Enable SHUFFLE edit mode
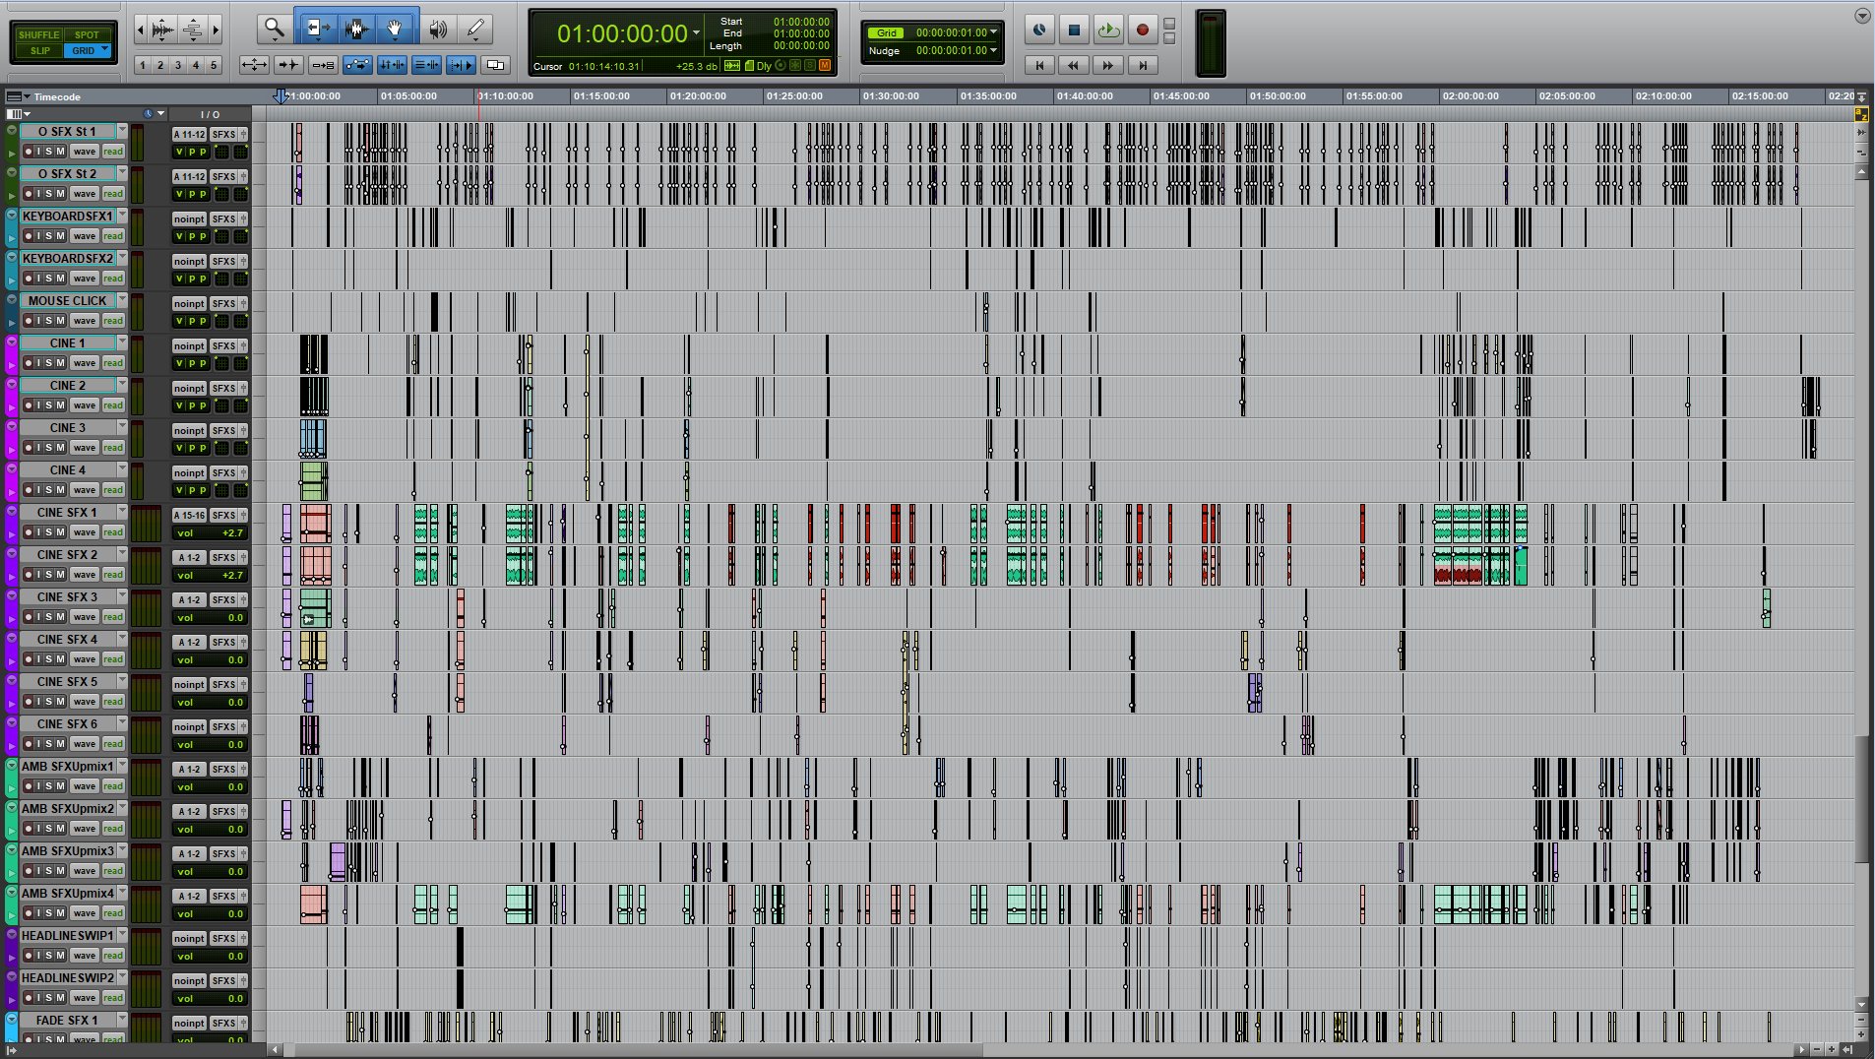1875x1059 pixels. pyautogui.click(x=39, y=35)
